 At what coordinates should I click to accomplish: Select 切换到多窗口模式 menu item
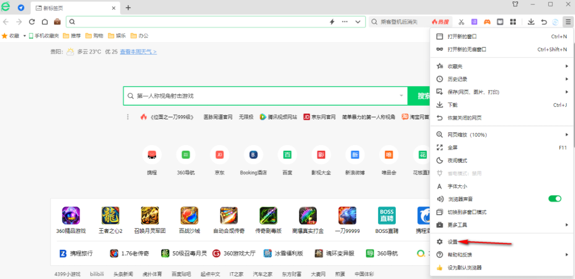[502, 211]
